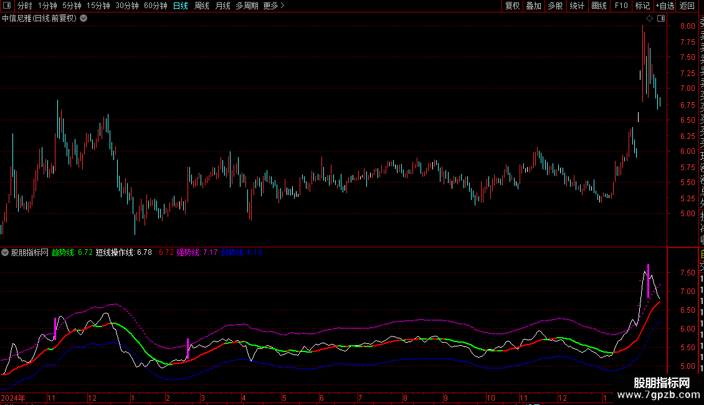Switch to 月线 monthly chart
This screenshot has width=704, height=405.
[222, 6]
